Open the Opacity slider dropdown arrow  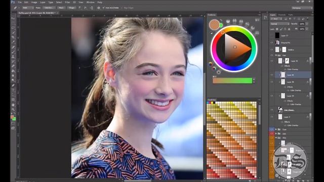(x=307, y=24)
